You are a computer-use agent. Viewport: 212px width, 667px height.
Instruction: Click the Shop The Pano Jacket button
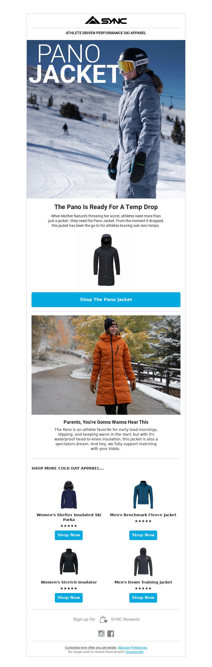106,299
